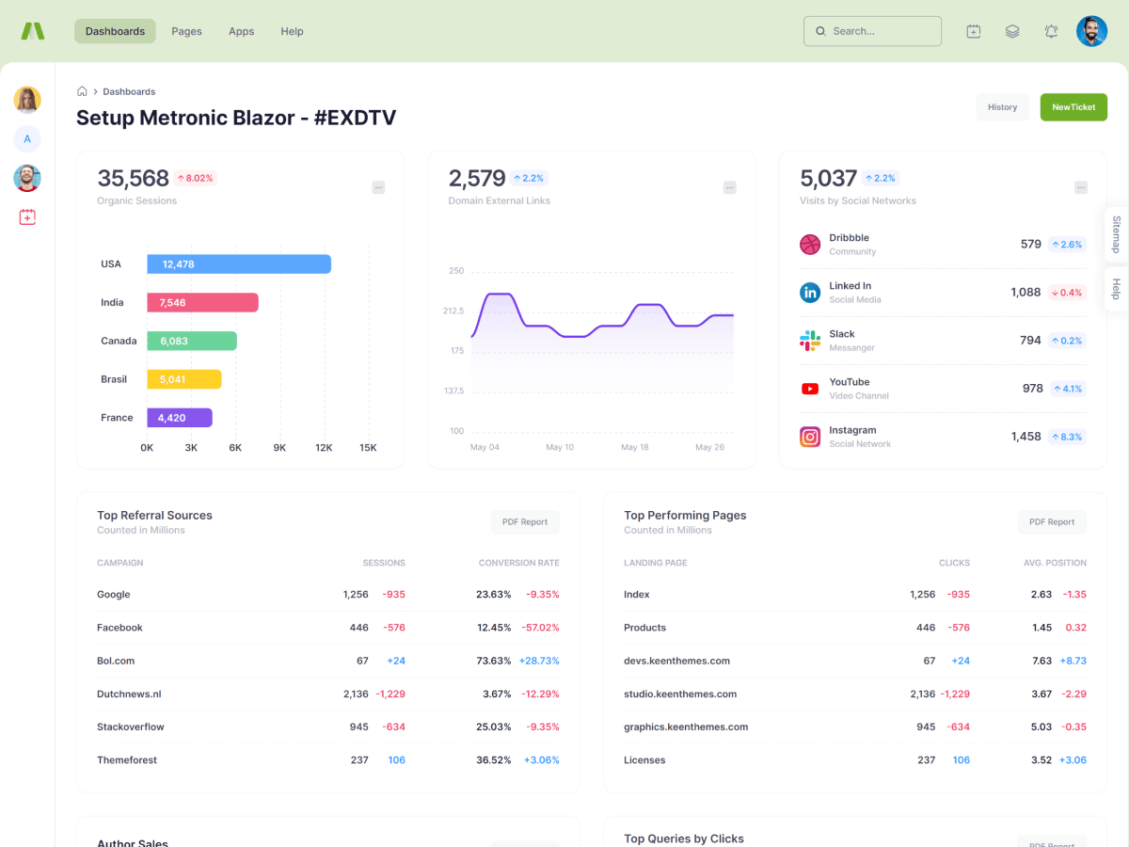Open the Pages menu

coord(186,31)
